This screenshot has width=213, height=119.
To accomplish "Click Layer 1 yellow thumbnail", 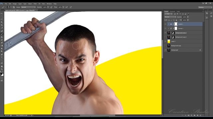I will point(169,41).
